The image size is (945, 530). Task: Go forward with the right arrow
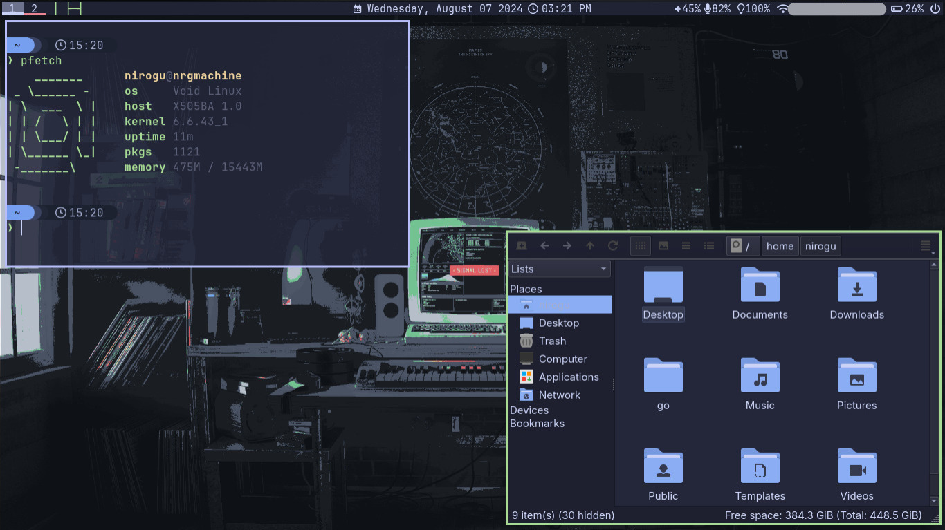click(567, 246)
